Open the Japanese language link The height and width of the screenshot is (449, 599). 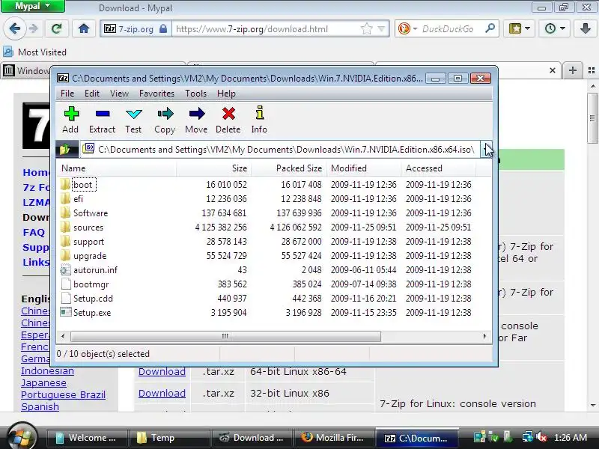point(43,382)
